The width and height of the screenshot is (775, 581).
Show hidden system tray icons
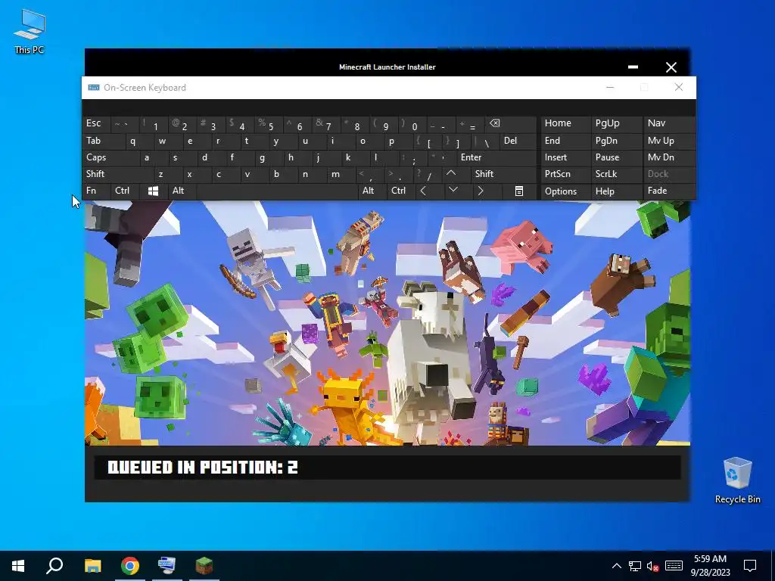(616, 566)
